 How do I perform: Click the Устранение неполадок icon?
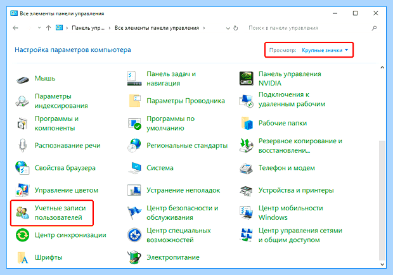[134, 190]
